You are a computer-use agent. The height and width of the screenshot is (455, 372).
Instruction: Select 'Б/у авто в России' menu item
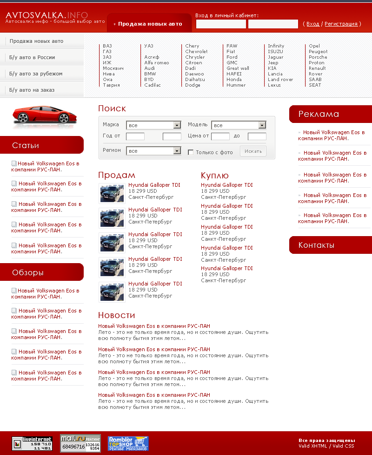tap(32, 57)
